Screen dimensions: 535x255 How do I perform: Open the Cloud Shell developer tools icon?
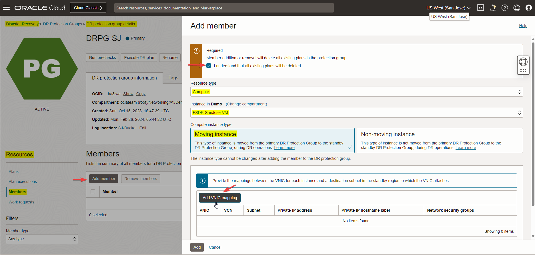click(480, 8)
